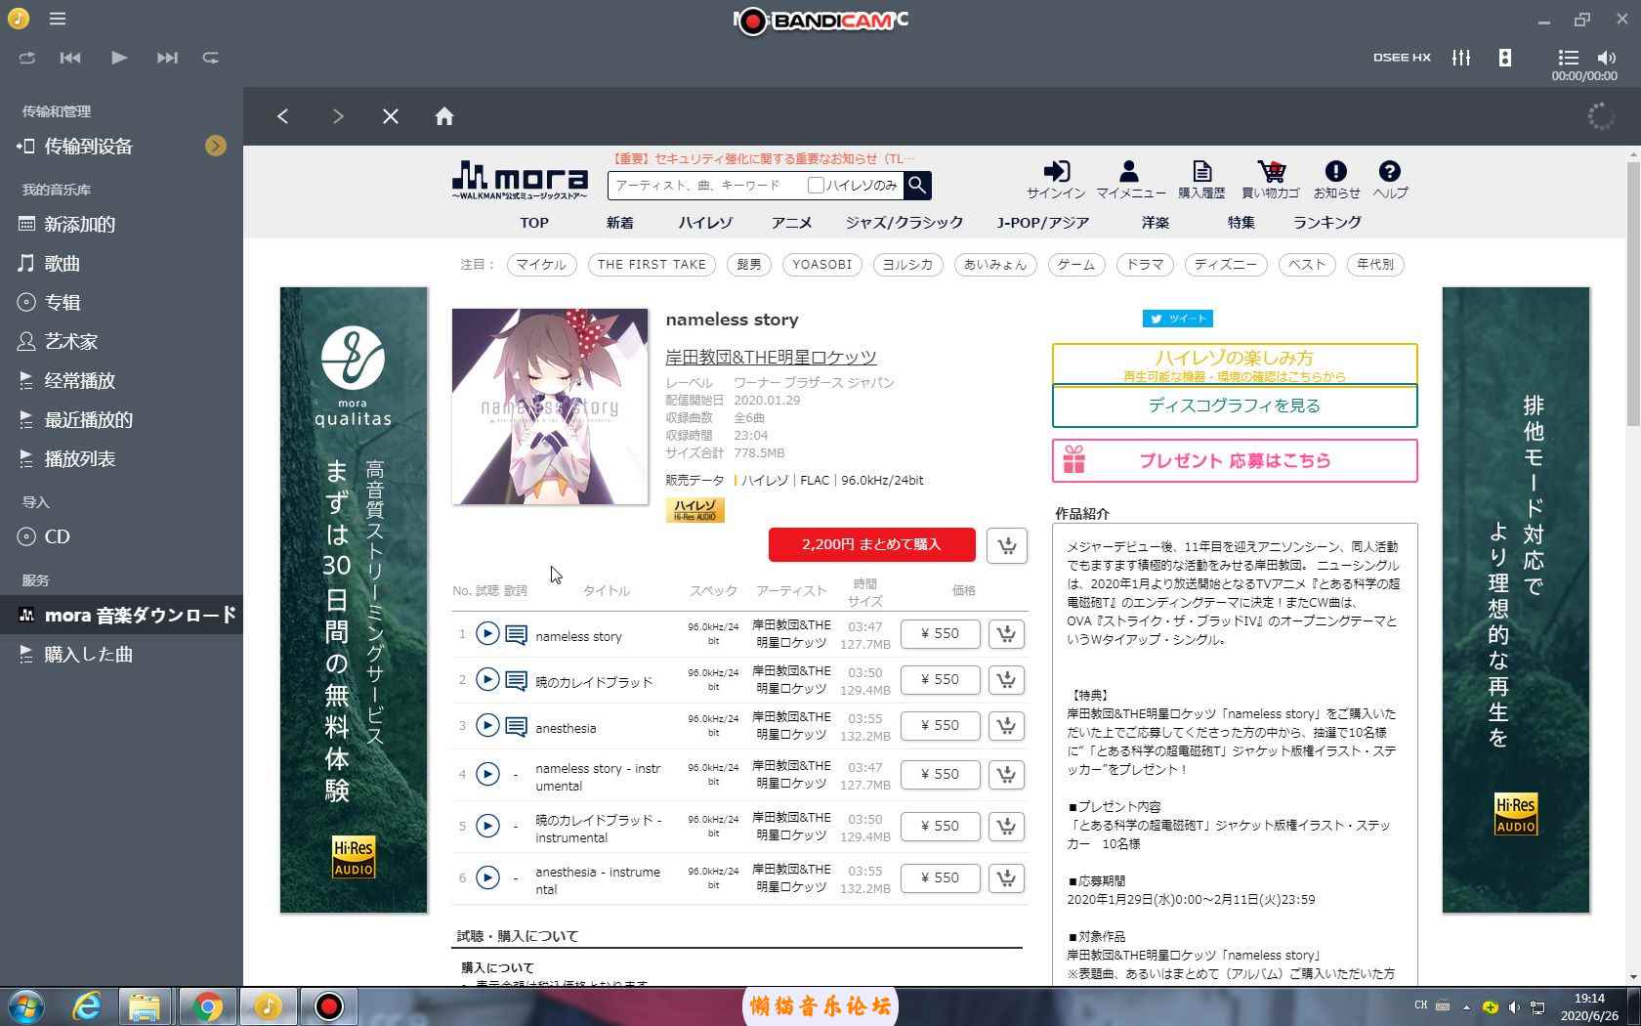Select the ジャズ/クラシック tab
Screen dimensions: 1641x1026
905,223
